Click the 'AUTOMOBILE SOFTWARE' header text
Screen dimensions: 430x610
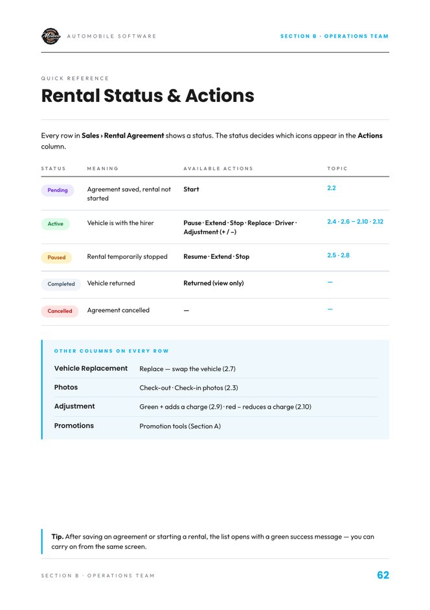[111, 36]
